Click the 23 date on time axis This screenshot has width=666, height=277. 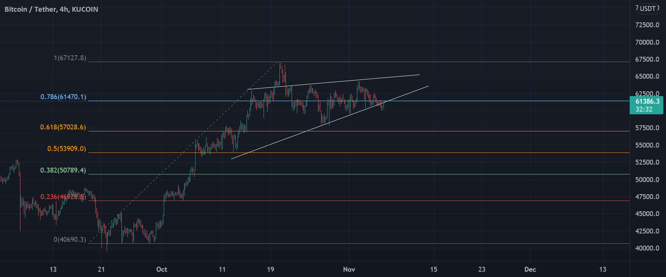(482, 269)
